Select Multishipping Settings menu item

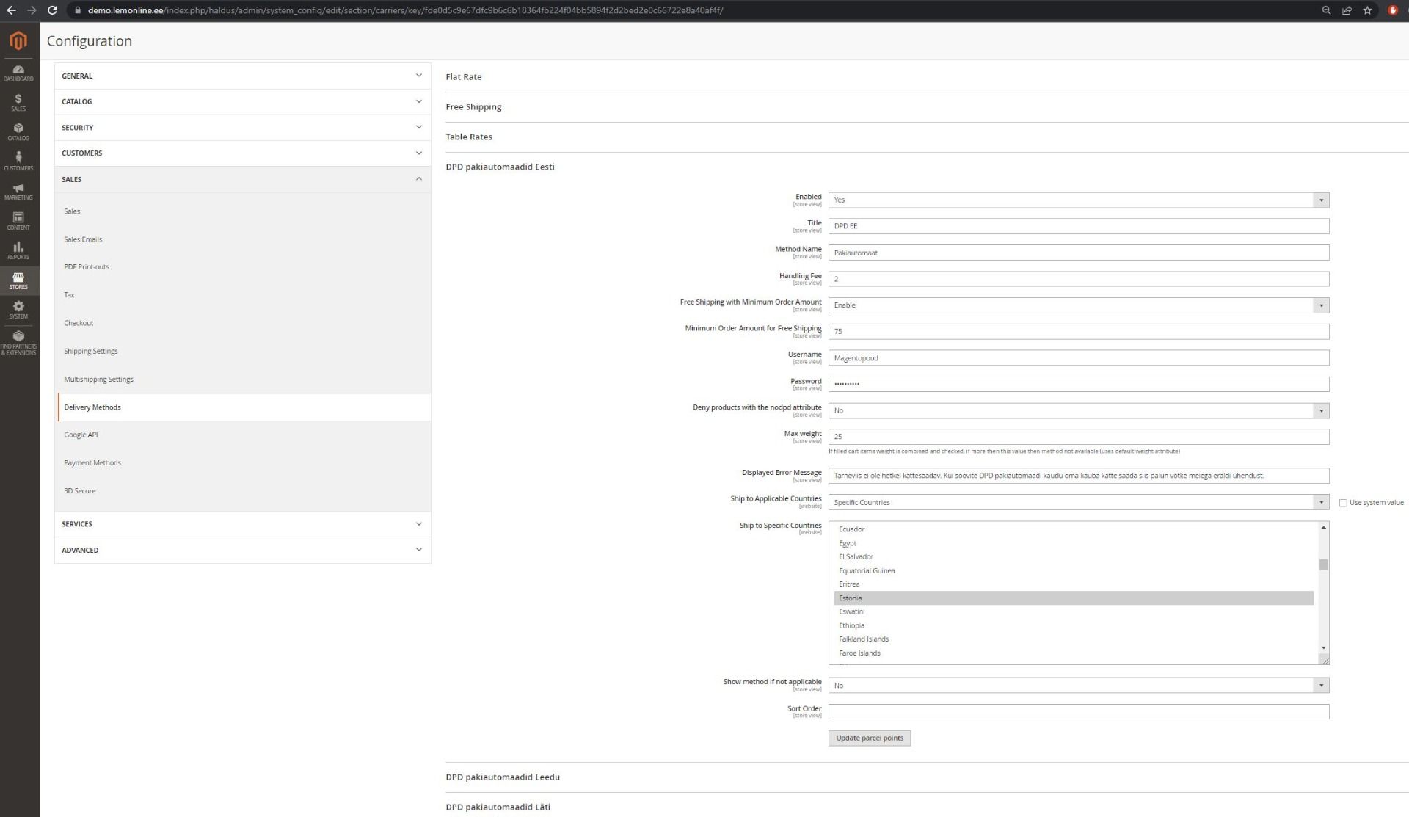tap(98, 380)
